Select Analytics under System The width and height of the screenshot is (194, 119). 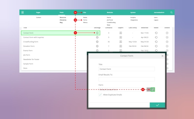[133, 17]
